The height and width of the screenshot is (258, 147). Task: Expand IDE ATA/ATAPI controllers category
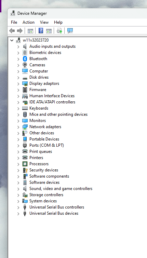(18, 102)
